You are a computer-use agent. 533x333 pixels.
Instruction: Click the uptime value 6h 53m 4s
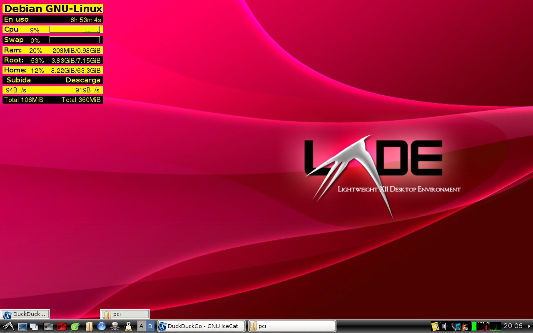pos(86,20)
